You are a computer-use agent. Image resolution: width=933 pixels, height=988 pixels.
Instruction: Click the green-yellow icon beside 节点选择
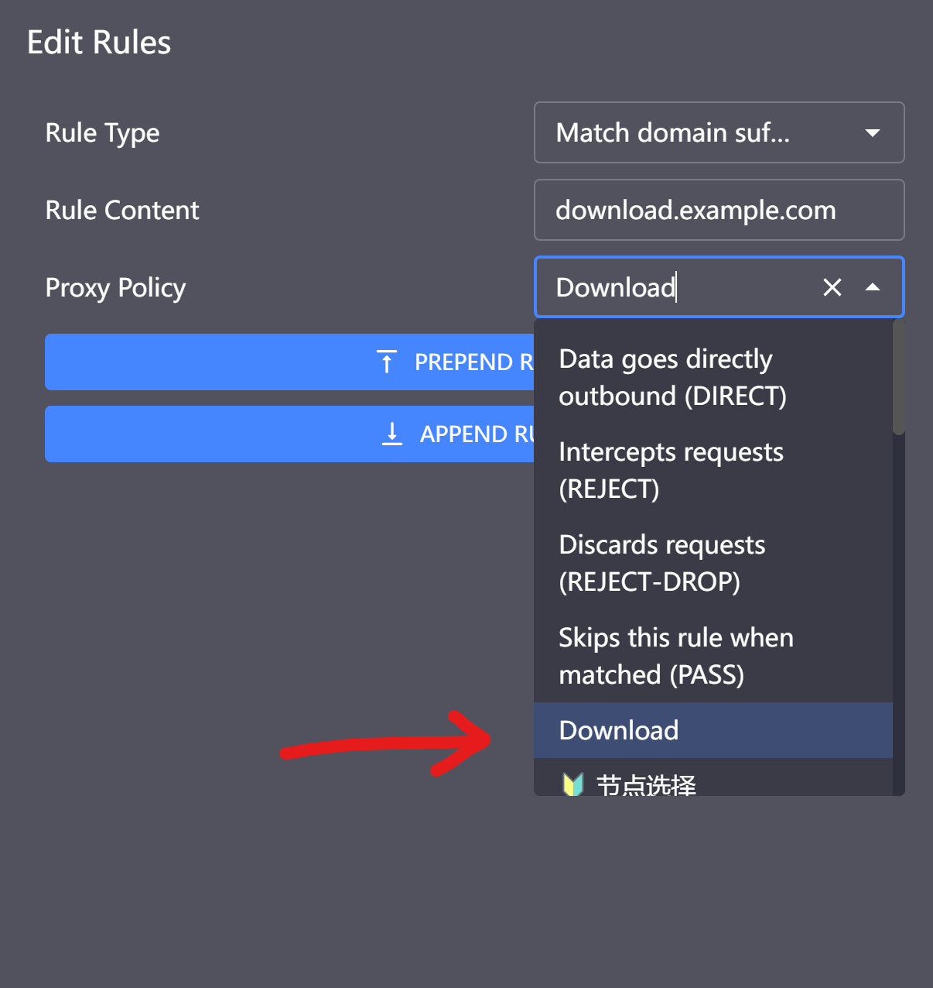pyautogui.click(x=572, y=784)
